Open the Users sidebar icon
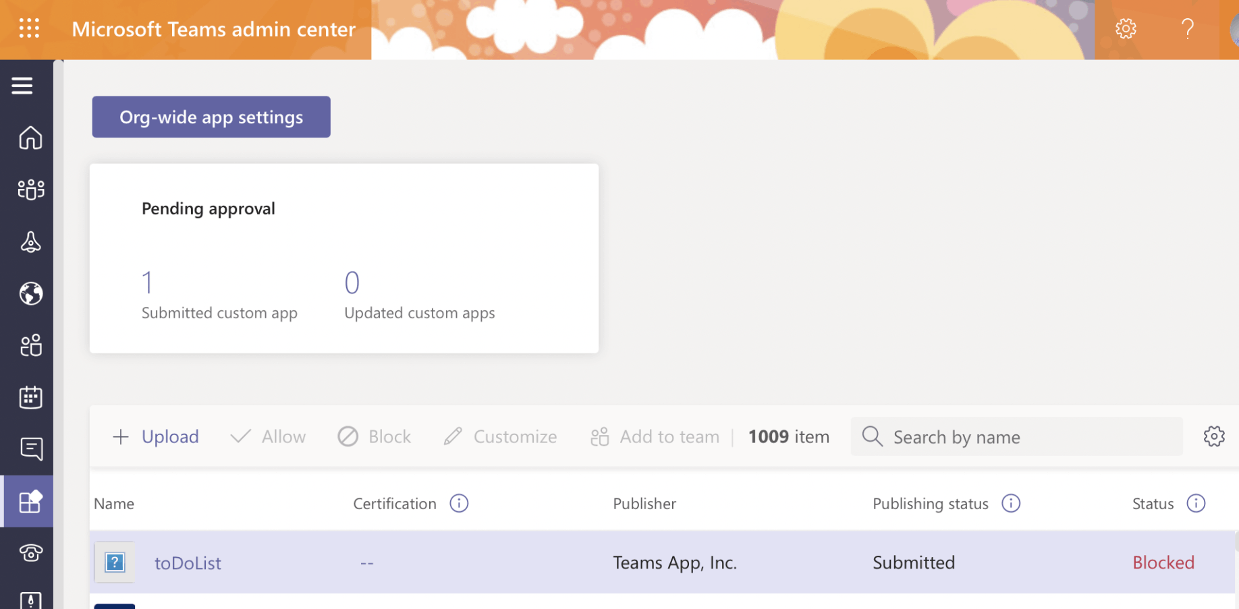Image resolution: width=1239 pixels, height=609 pixels. tap(30, 345)
